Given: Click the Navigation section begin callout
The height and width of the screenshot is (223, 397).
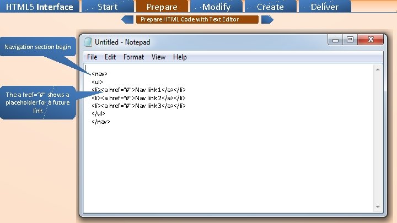Looking at the screenshot, I should click(x=37, y=47).
